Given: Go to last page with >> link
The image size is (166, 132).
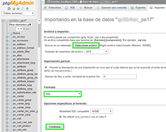Looking at the screenshot, I should 27,29.
